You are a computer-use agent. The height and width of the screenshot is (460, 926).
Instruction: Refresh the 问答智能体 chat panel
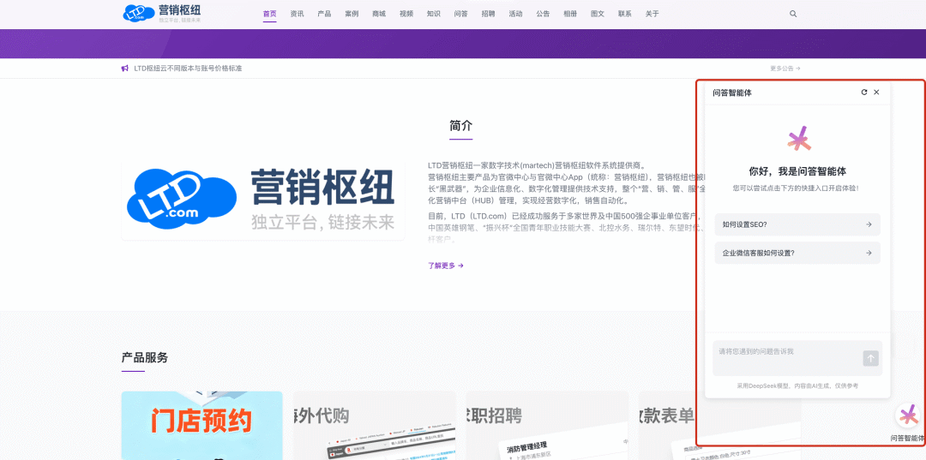[x=864, y=93]
